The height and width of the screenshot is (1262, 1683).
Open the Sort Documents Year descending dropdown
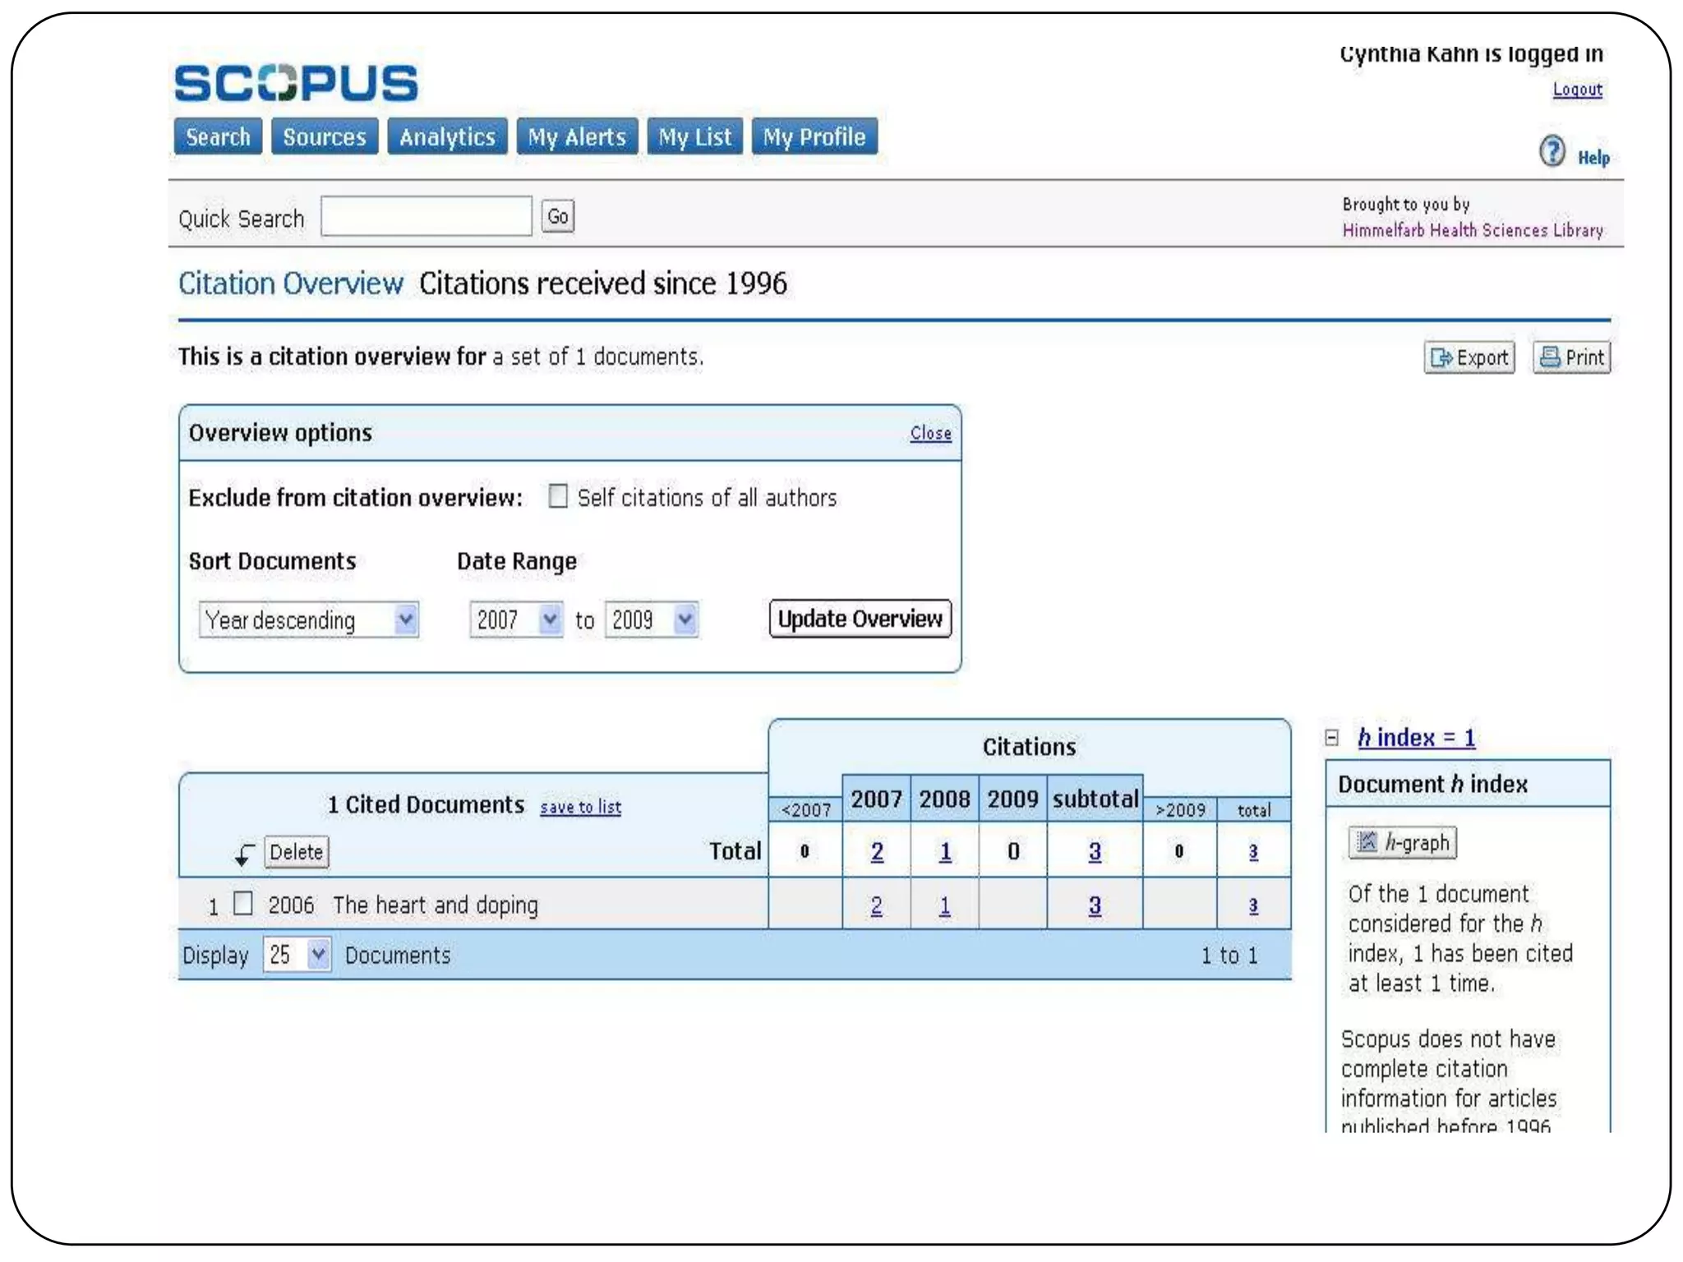click(309, 619)
